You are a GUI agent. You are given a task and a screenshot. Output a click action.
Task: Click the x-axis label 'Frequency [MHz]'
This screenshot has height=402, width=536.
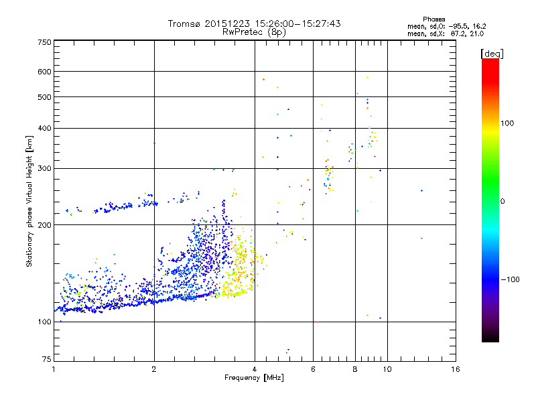coord(254,378)
